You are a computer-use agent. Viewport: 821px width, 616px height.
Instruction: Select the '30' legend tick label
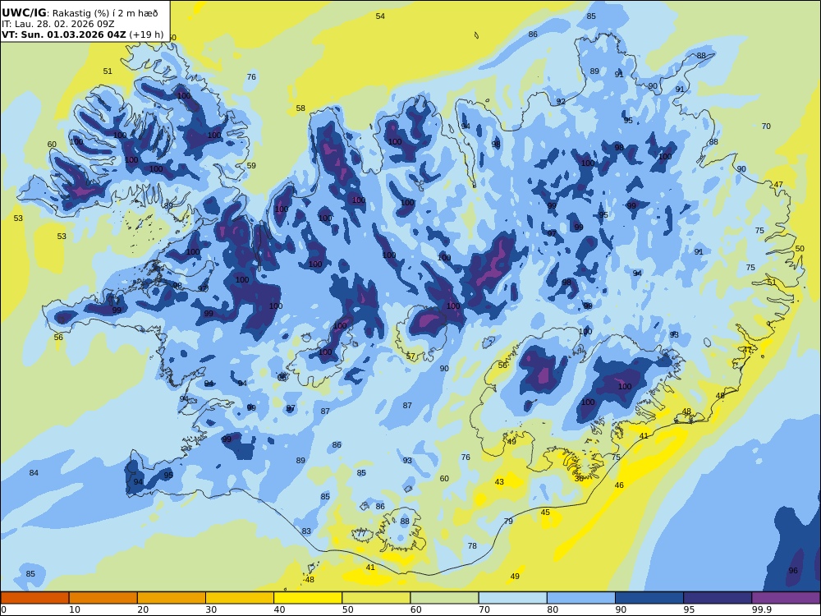[x=211, y=609]
